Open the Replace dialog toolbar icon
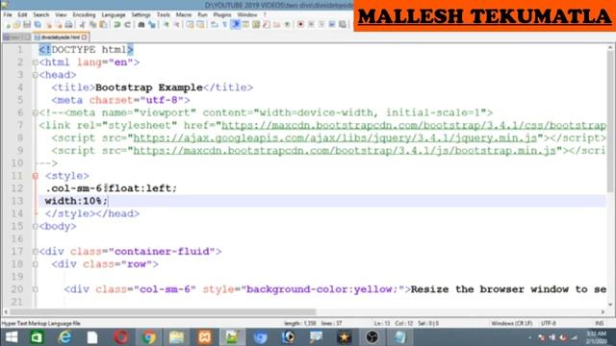 pyautogui.click(x=152, y=25)
